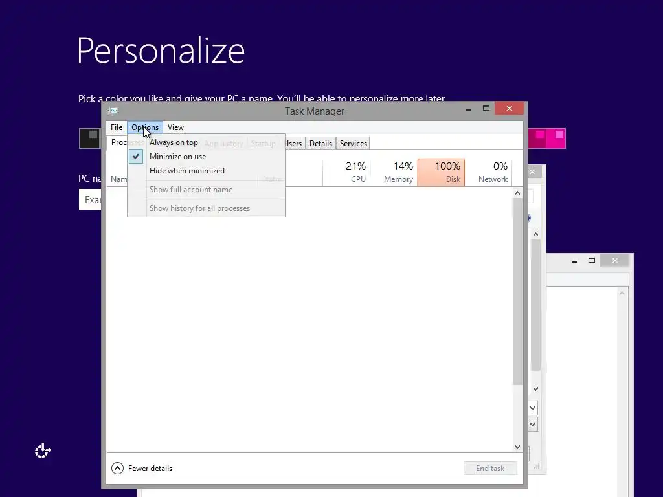Maximize the Task Manager window
The width and height of the screenshot is (663, 497).
(486, 109)
